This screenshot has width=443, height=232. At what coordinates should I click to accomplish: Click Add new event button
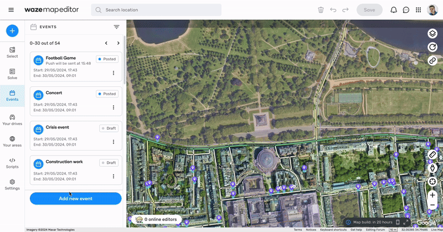point(76,199)
